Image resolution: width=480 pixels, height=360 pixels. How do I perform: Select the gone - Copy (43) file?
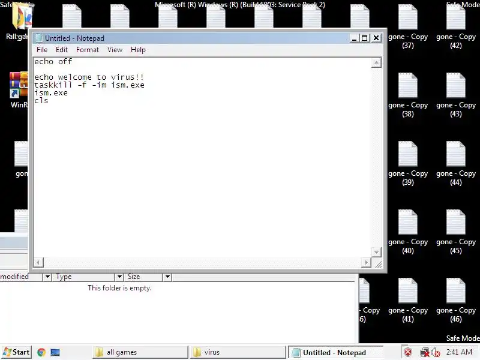click(x=456, y=95)
